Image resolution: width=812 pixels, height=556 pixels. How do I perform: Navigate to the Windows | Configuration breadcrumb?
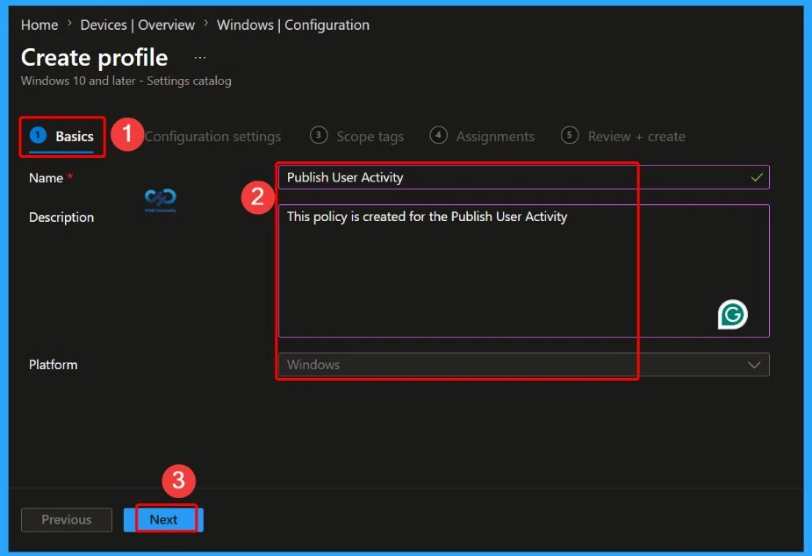(293, 25)
